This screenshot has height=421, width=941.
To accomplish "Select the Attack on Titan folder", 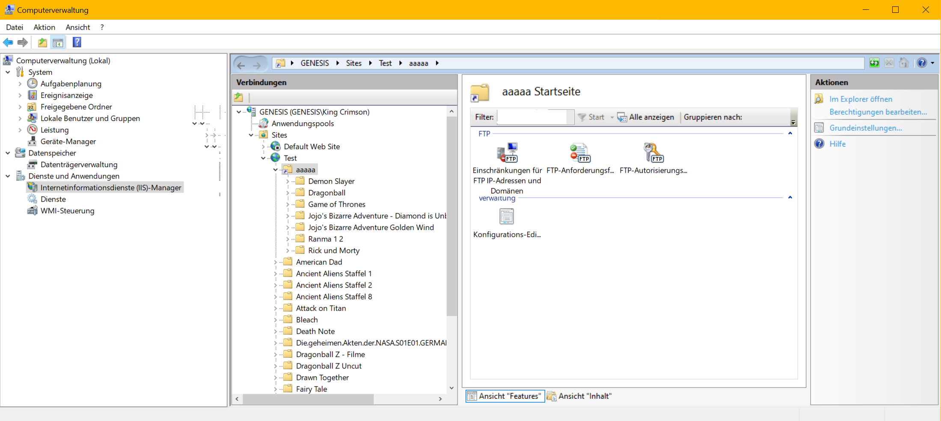I will [x=321, y=308].
